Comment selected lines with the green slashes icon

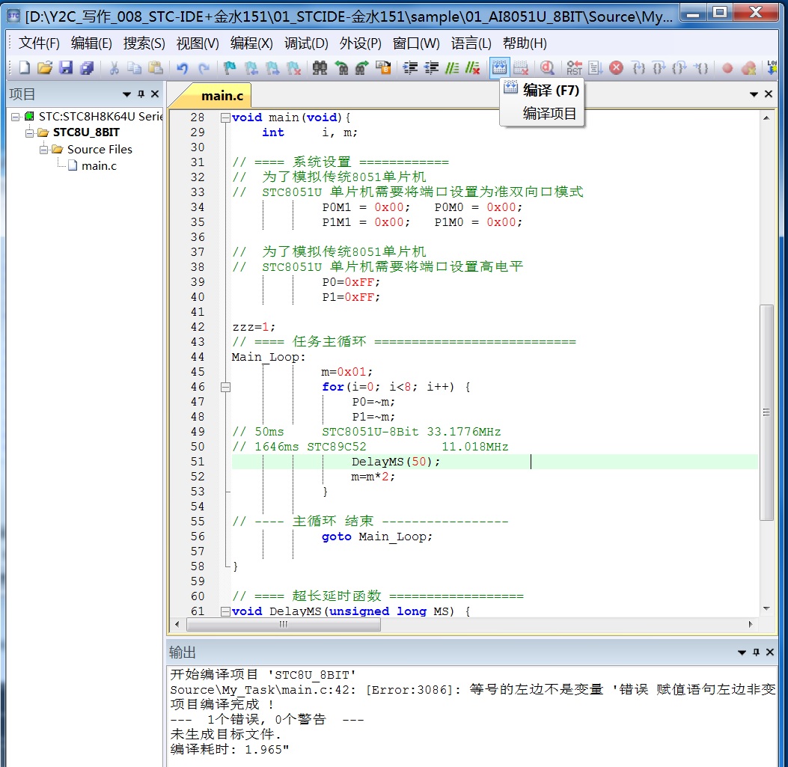(452, 67)
